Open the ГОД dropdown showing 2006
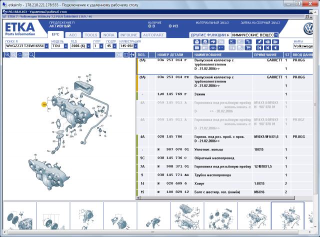Image resolution: width=320 pixels, height=237 pixels. click(x=88, y=46)
